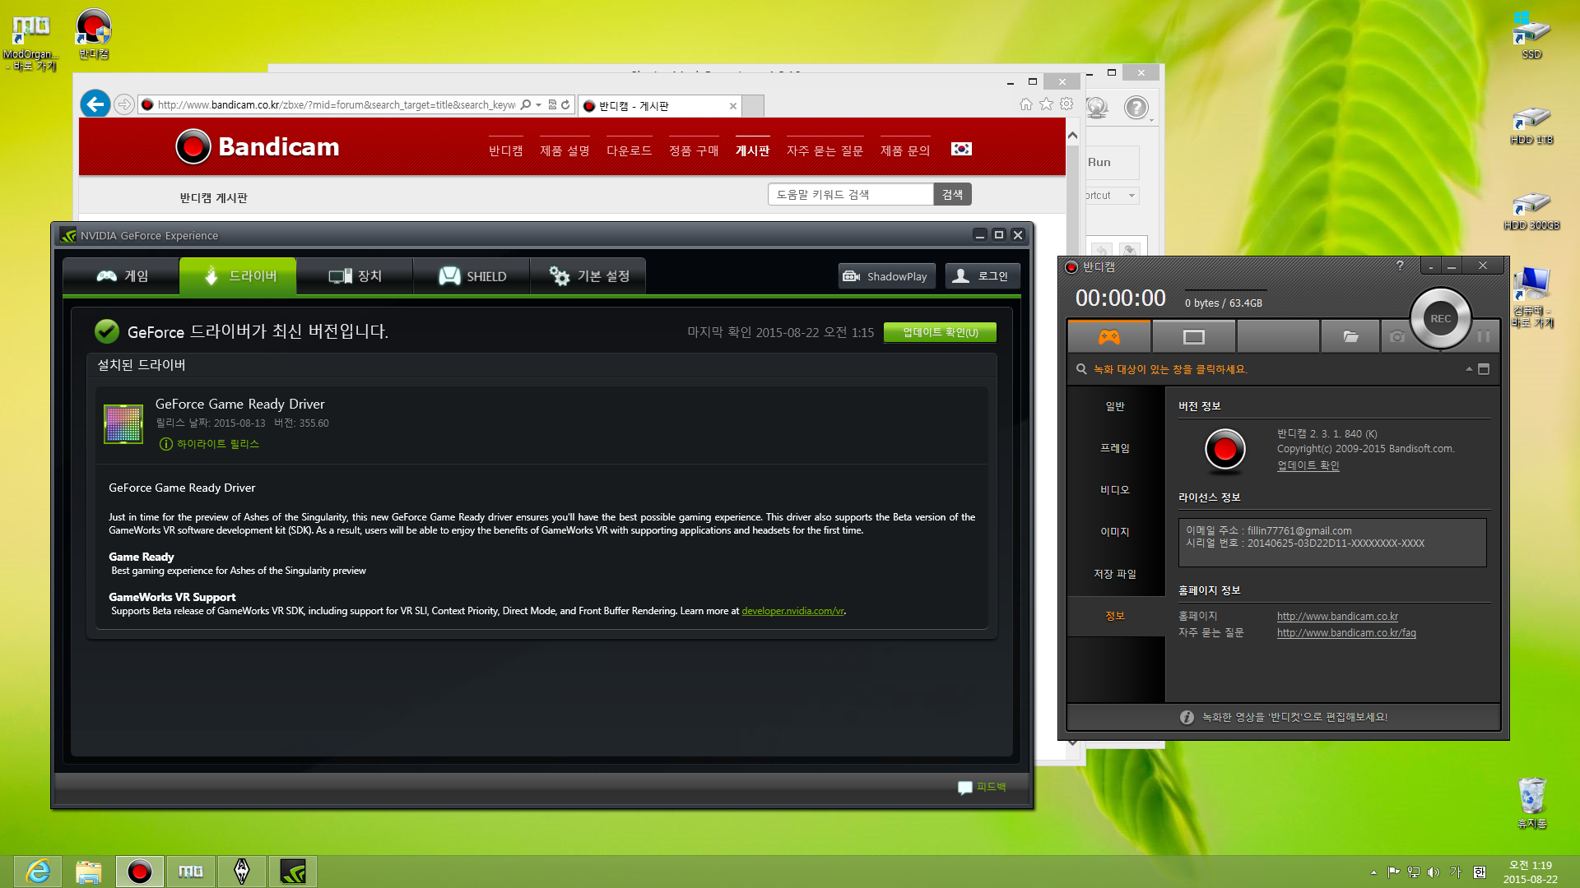
Task: Open the http://www.bandicam.co.kr homepage link
Action: coord(1337,617)
